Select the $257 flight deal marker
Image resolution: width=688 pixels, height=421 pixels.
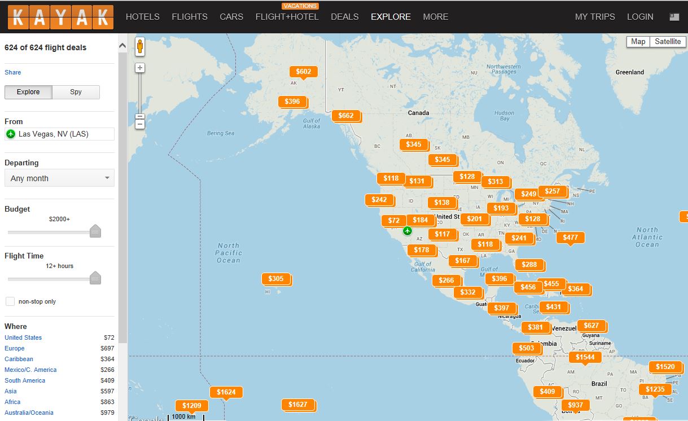point(552,191)
